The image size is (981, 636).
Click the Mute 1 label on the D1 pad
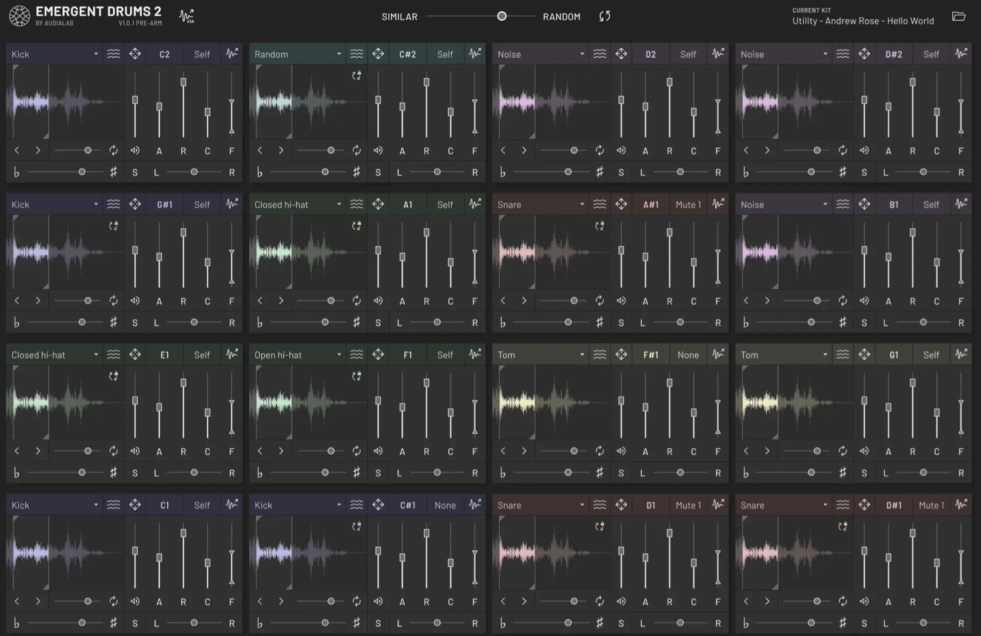click(688, 505)
